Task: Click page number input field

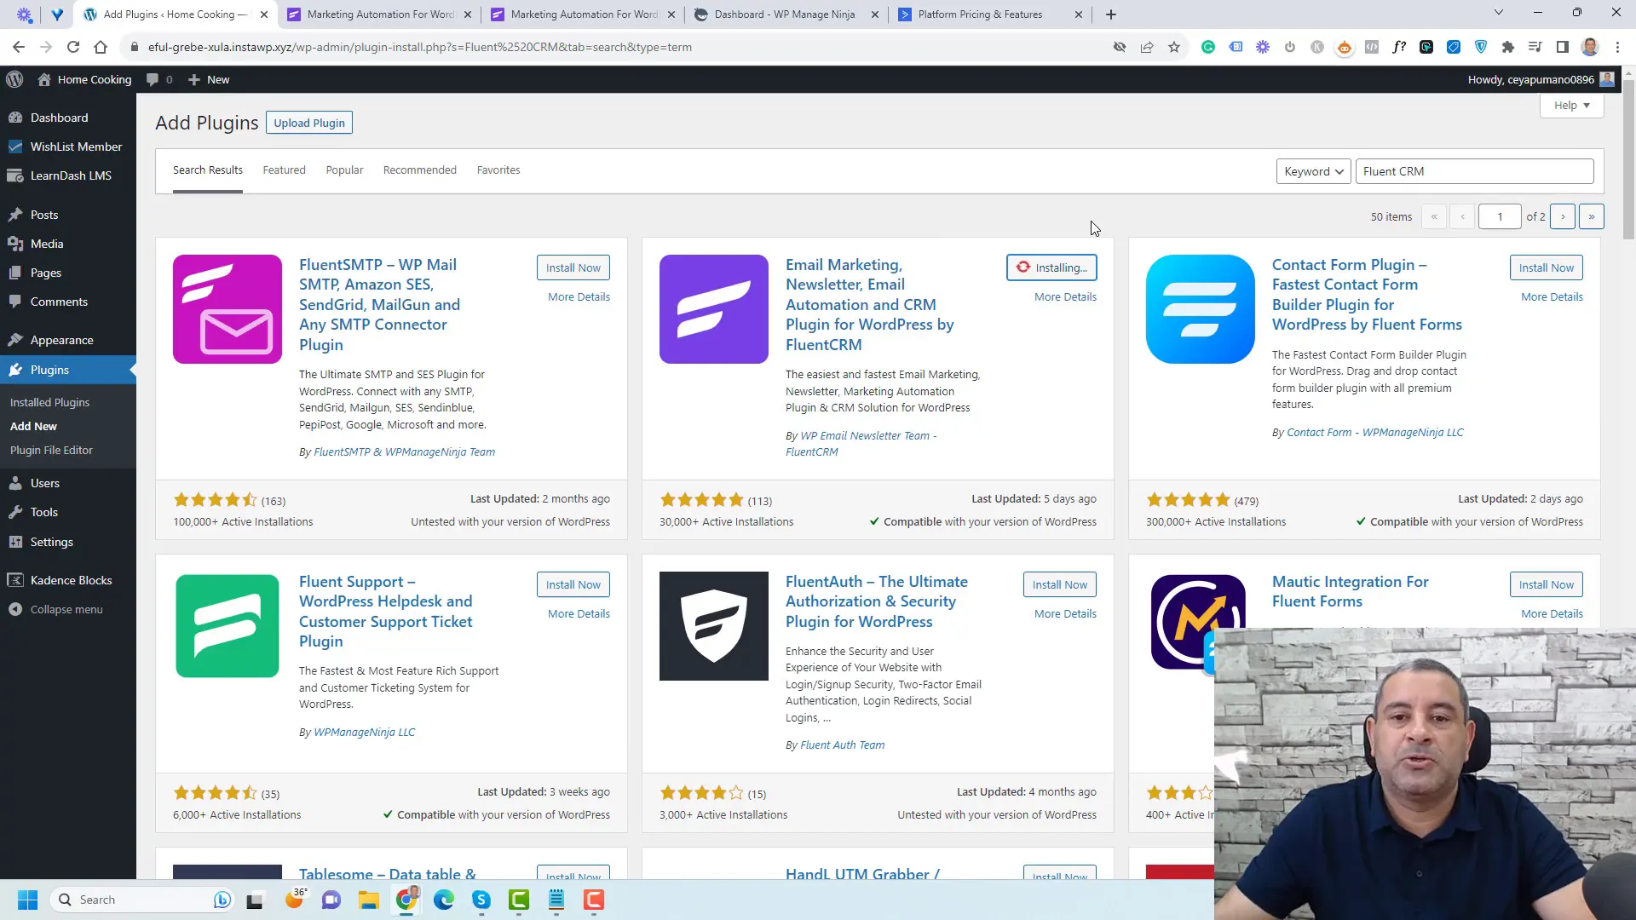Action: 1500,216
